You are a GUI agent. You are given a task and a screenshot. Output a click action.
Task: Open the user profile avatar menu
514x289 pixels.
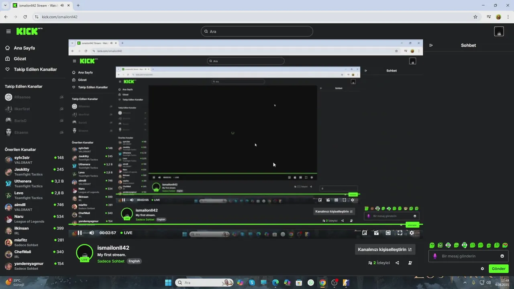click(x=499, y=32)
